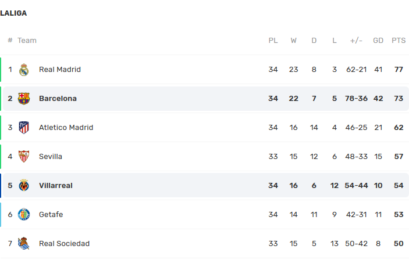Click the Real Madrid club crest
The image size is (409, 260).
pos(24,70)
